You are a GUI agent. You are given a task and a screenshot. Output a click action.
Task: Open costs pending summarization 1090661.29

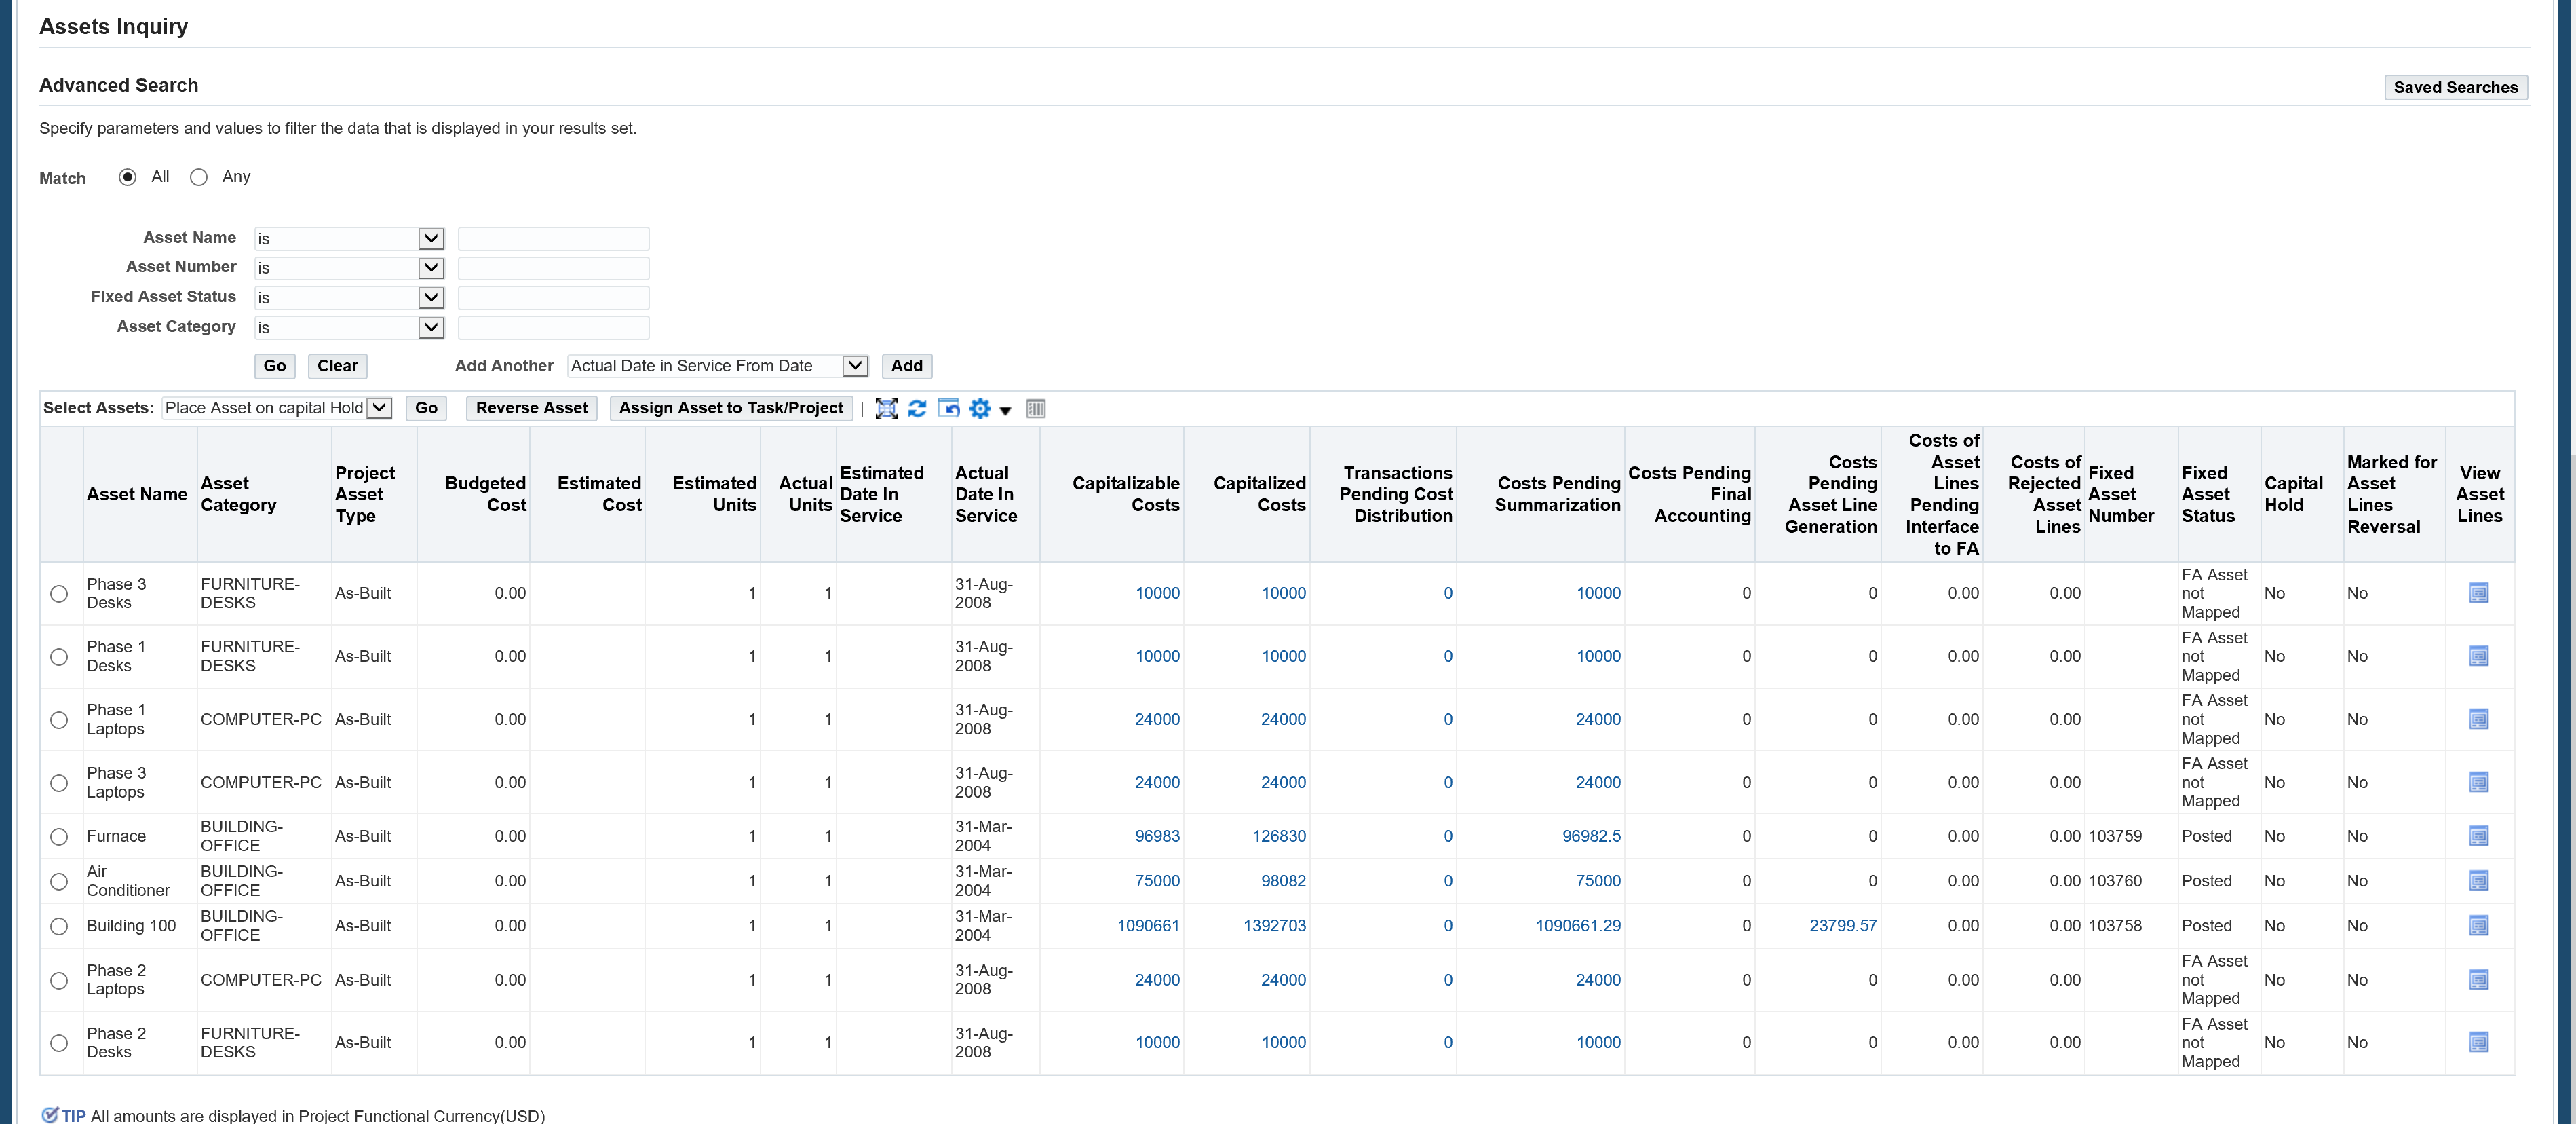click(1578, 926)
